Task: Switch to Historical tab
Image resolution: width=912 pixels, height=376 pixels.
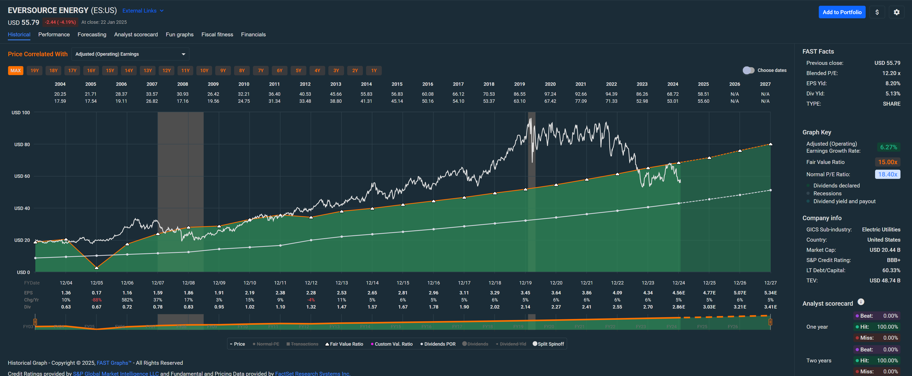Action: coord(19,34)
